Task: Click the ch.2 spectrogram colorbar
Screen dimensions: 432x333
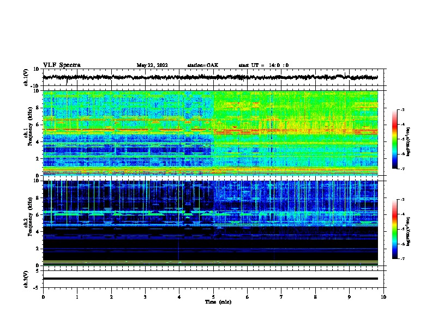Action: pos(395,229)
